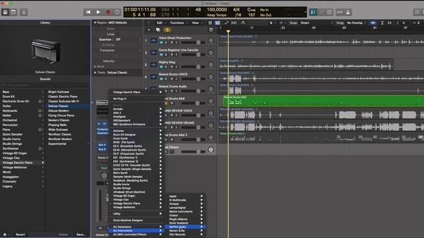Toggle the Count-in button
Screen dimensions: 424x238
pos(340,12)
